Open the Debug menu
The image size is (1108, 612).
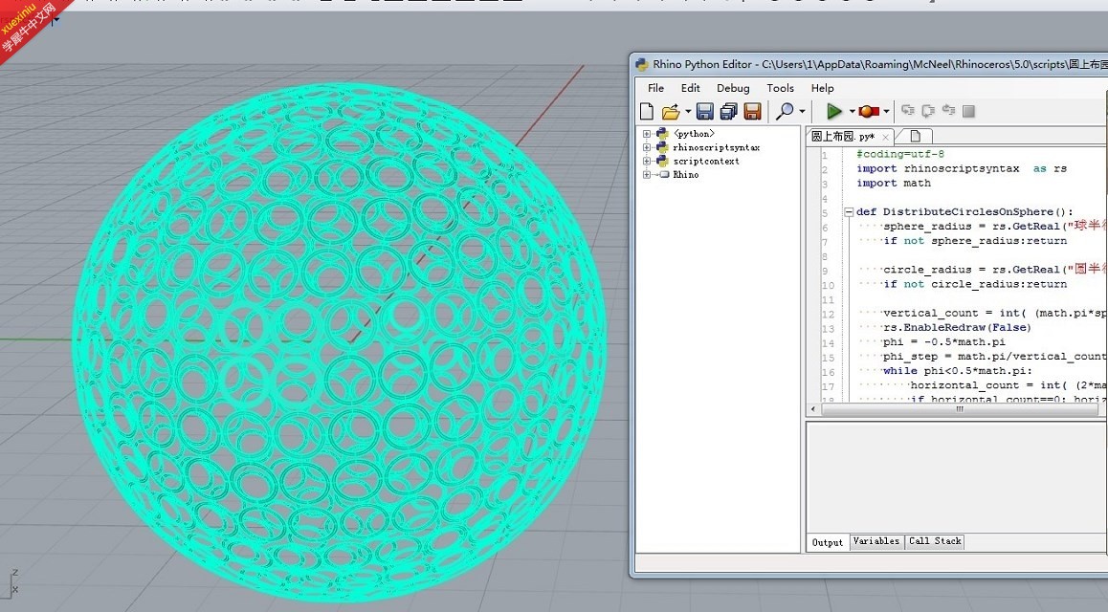click(733, 88)
